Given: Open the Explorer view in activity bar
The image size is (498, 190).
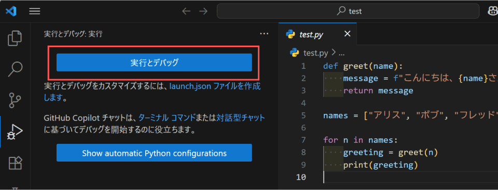Looking at the screenshot, I should [x=15, y=38].
